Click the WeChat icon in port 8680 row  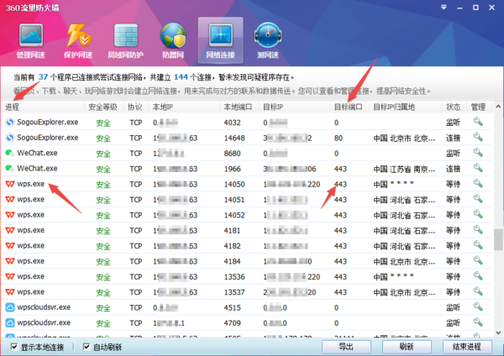(x=10, y=153)
